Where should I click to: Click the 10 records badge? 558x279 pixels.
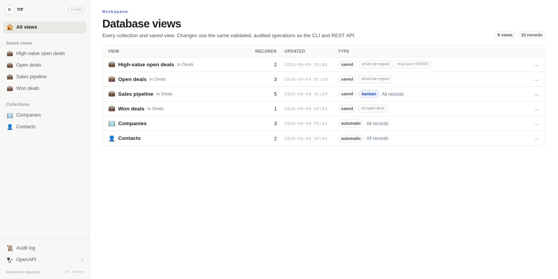[532, 35]
